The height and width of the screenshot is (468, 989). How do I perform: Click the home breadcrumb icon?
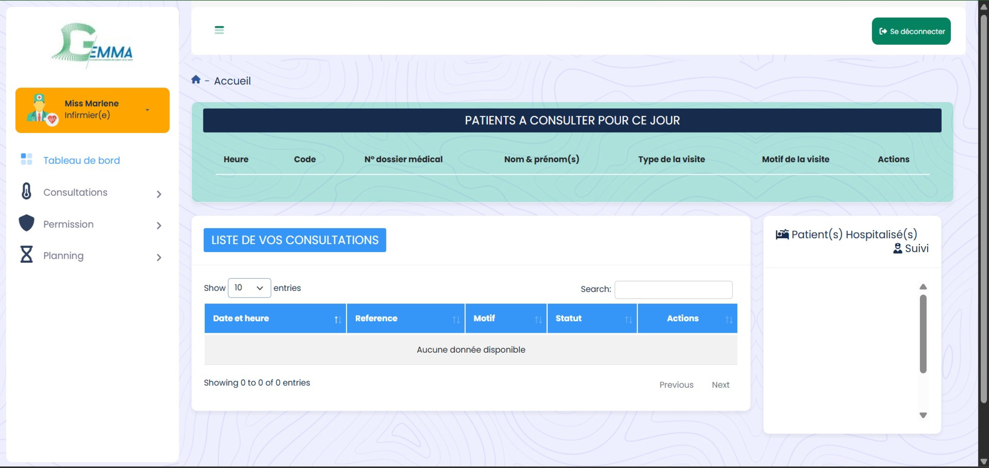point(196,79)
